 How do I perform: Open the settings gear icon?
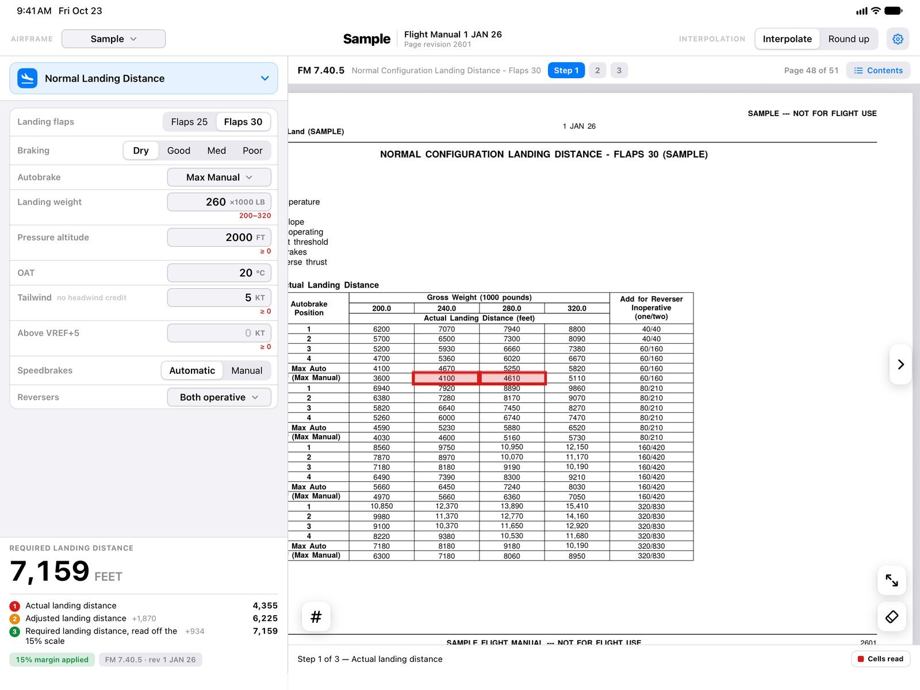pos(898,39)
